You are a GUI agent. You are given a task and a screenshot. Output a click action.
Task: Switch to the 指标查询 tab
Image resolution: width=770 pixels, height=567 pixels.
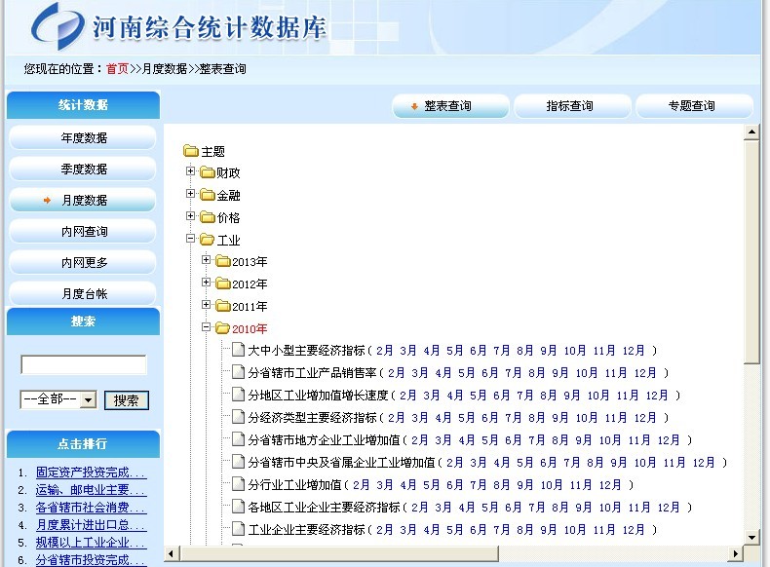pos(571,106)
